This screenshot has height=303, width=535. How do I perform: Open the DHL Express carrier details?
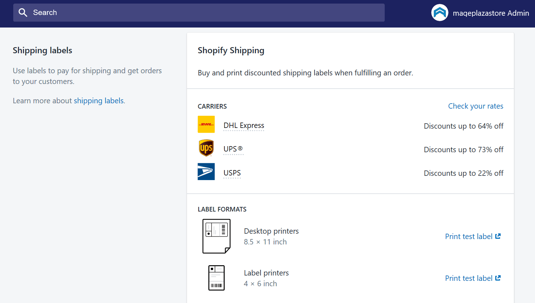[x=244, y=125]
